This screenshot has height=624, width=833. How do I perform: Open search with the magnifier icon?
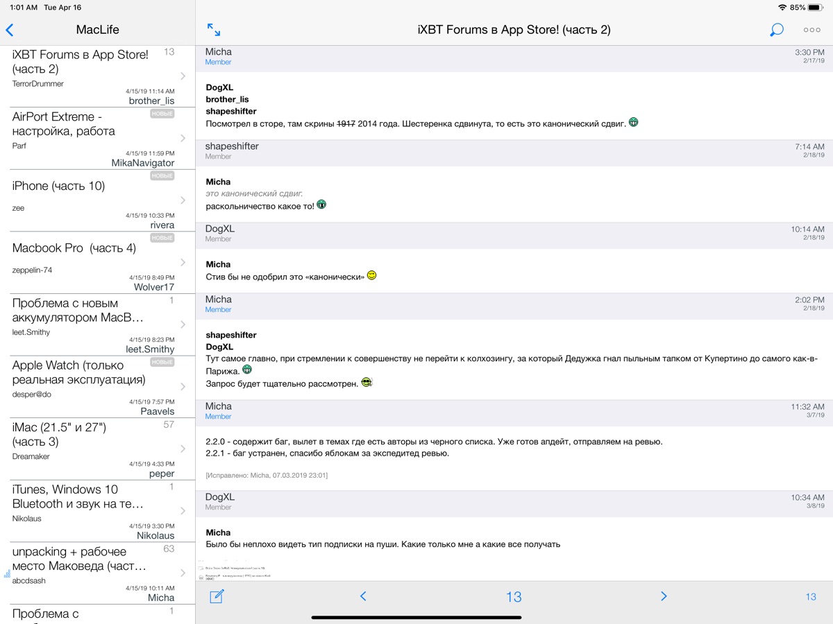coord(777,30)
